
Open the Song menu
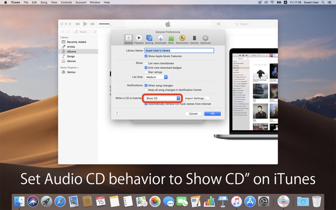(44, 3)
